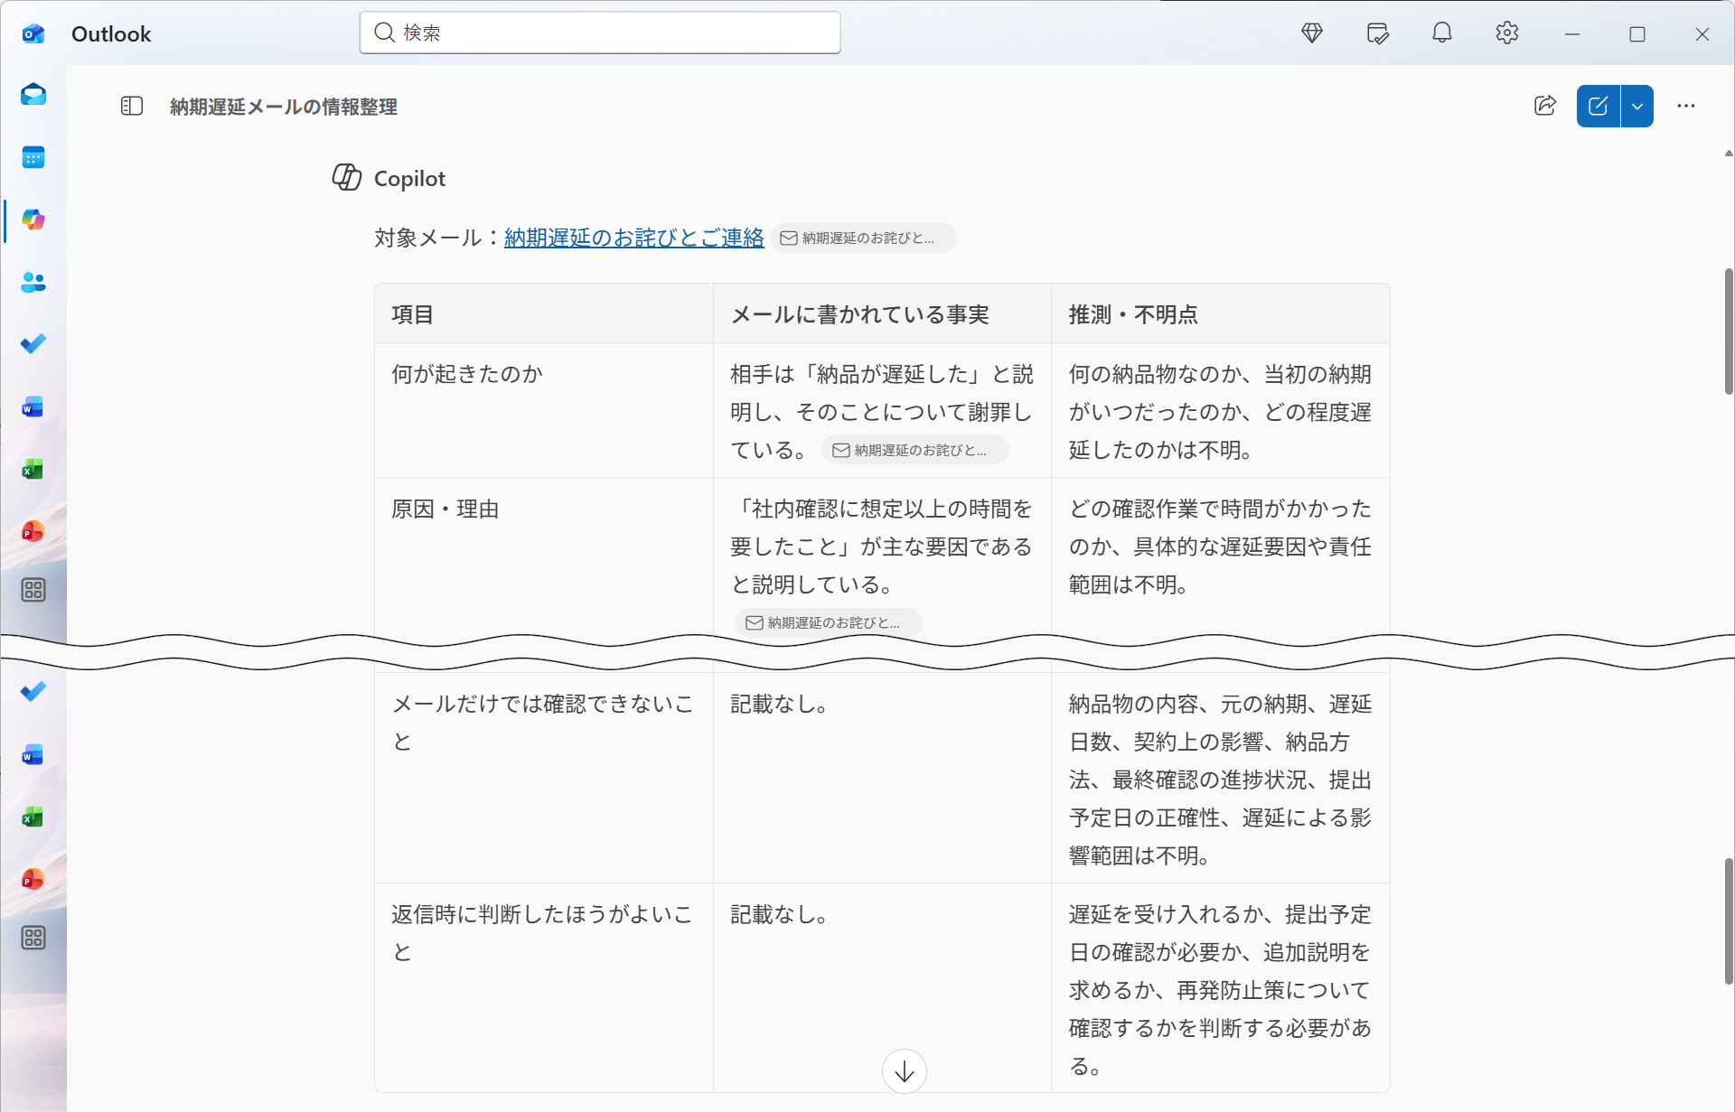Launch the upper PowerPoint icon

pyautogui.click(x=33, y=531)
